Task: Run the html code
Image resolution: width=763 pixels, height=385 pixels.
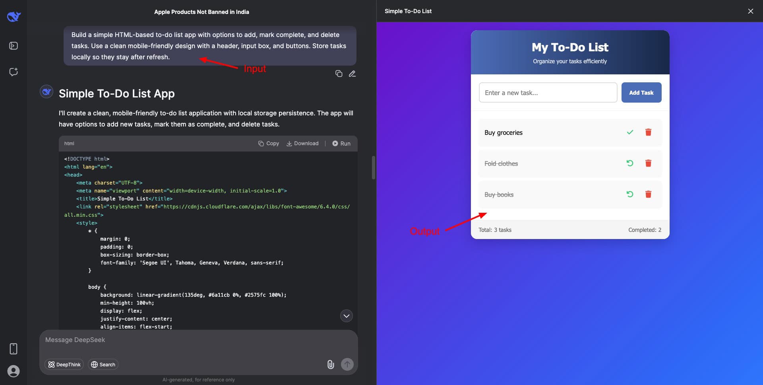Action: [341, 144]
